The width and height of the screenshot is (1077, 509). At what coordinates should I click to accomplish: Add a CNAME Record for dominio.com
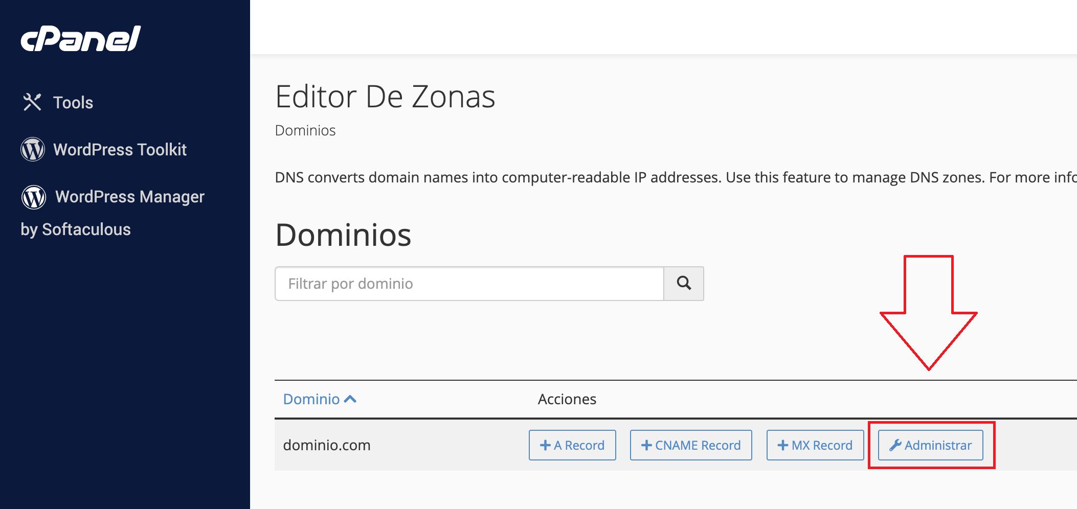[x=691, y=445]
